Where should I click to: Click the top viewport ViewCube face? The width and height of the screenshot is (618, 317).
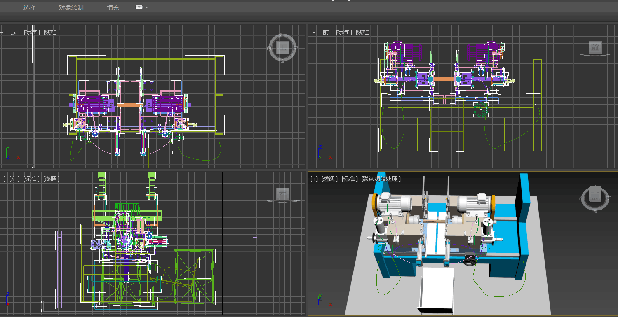coord(282,47)
